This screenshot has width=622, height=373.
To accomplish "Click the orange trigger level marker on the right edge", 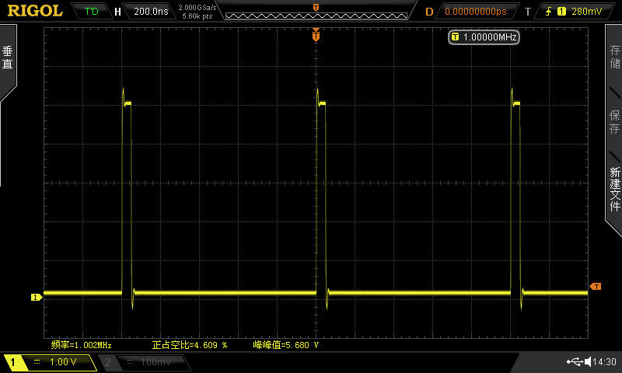I will 596,286.
